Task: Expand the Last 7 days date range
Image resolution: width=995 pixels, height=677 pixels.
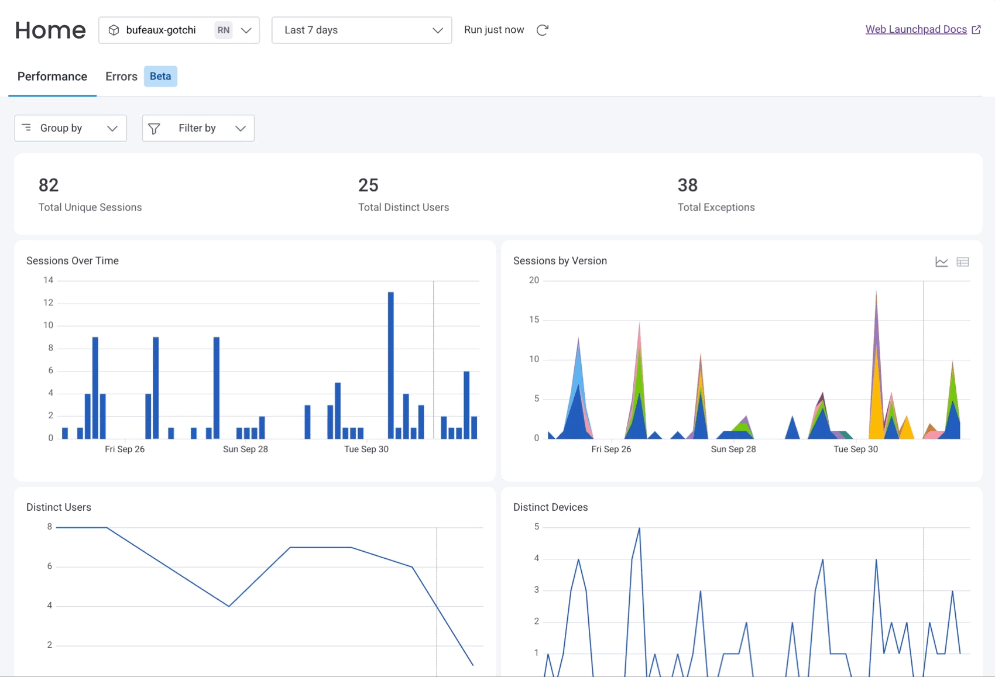Action: [361, 30]
